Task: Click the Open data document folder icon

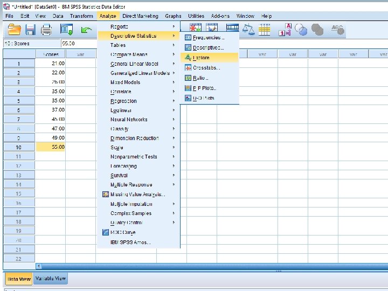Action: [15, 30]
